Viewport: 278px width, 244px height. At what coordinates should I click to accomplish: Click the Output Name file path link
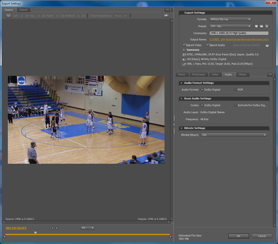click(239, 39)
